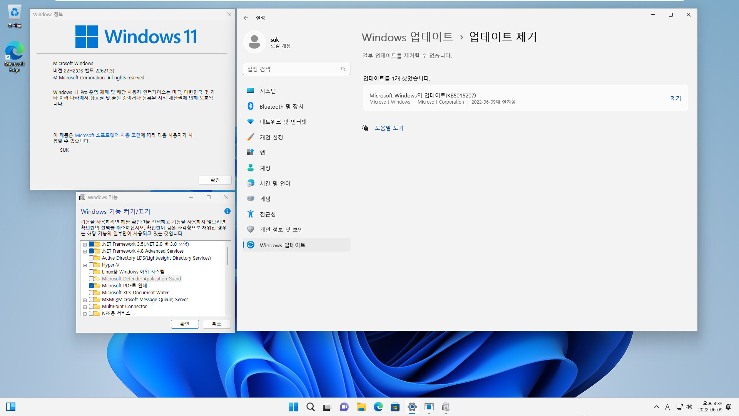Click the Bluetooth icon in sidebar
The height and width of the screenshot is (416, 739).
(251, 106)
